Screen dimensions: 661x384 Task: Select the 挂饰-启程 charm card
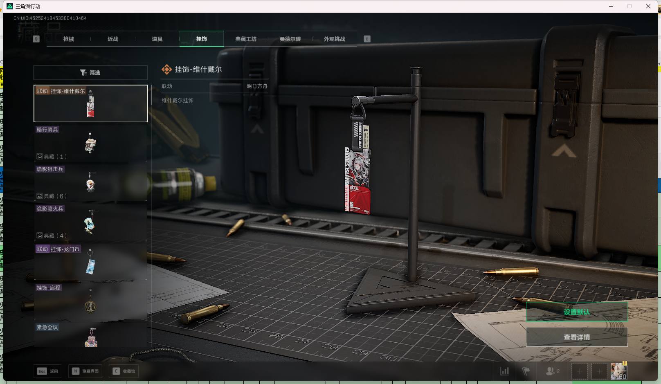pos(90,301)
